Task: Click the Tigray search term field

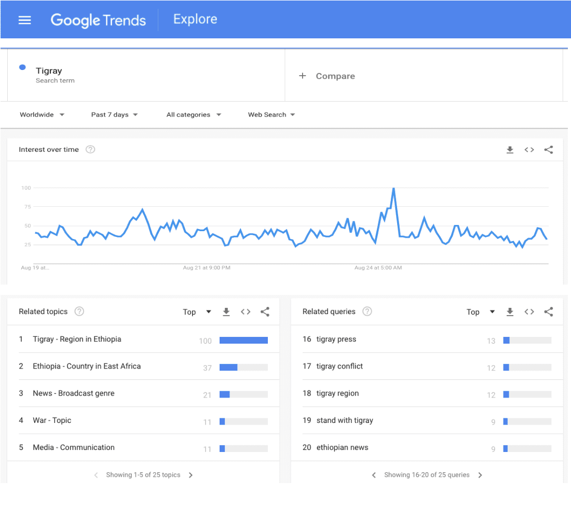Action: click(49, 71)
